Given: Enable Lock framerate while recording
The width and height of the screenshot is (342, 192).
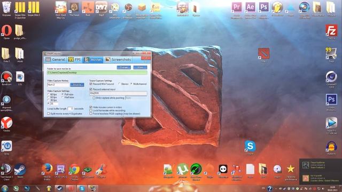Looking at the screenshot, I should point(91,110).
